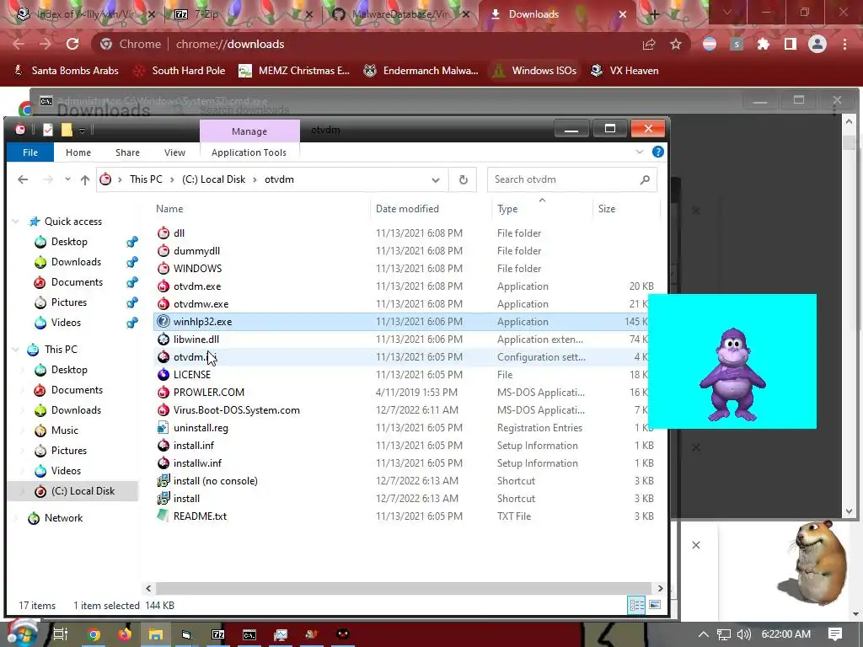Click the Bonzi Buddy purple gorilla
The image size is (863, 647).
pos(732,374)
